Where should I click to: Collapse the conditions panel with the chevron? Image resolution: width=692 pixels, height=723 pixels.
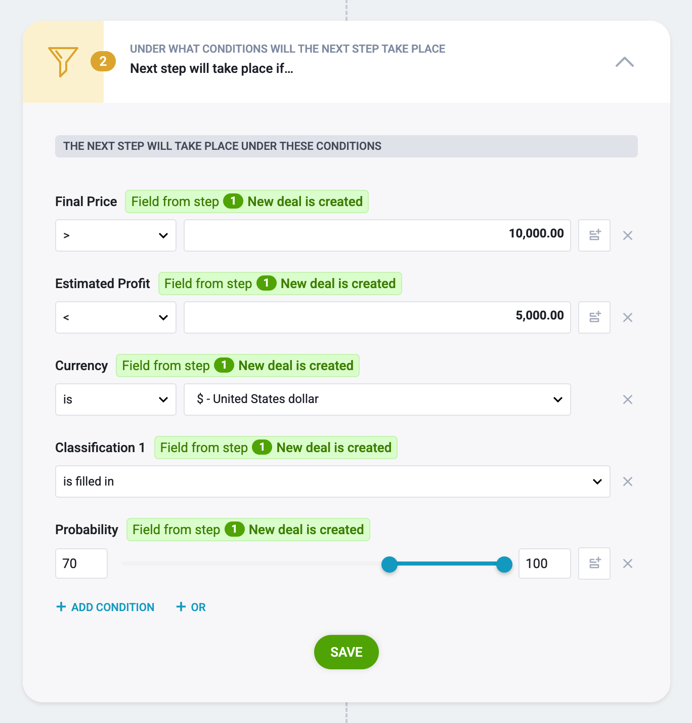click(625, 62)
